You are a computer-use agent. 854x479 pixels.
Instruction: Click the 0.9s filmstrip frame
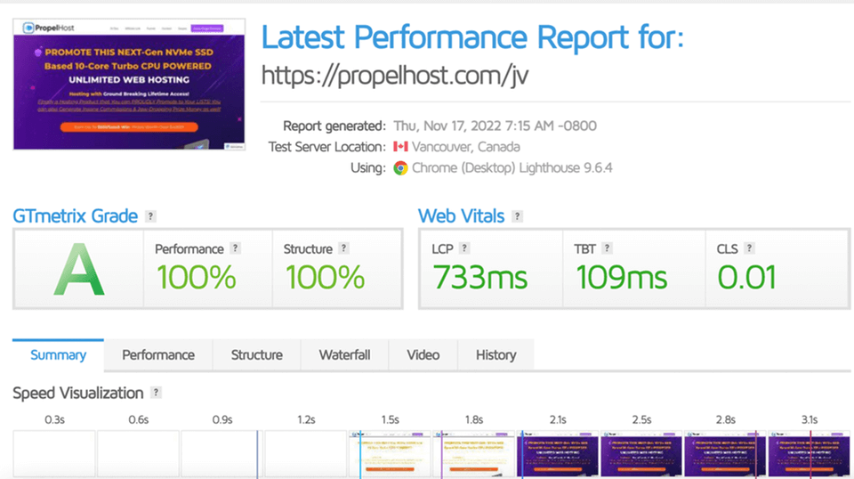coord(222,454)
